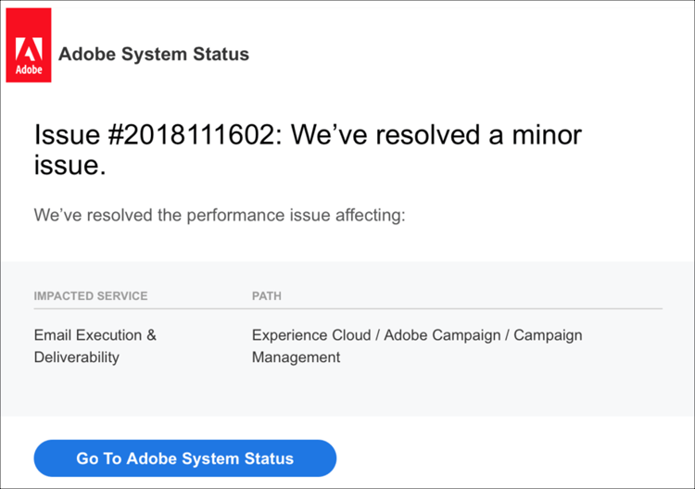This screenshot has width=695, height=489.
Task: Click the Adobe System Status header title
Action: click(153, 54)
